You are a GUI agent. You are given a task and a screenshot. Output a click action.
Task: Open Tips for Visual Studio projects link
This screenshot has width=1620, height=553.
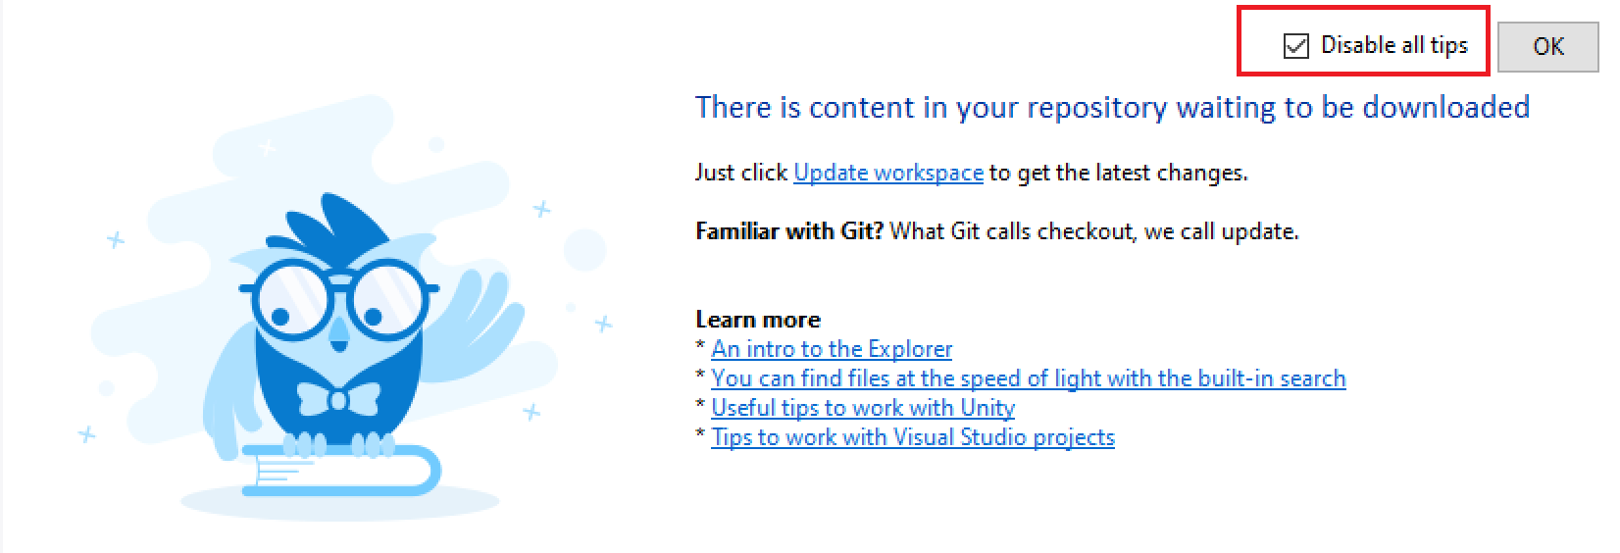pos(913,437)
